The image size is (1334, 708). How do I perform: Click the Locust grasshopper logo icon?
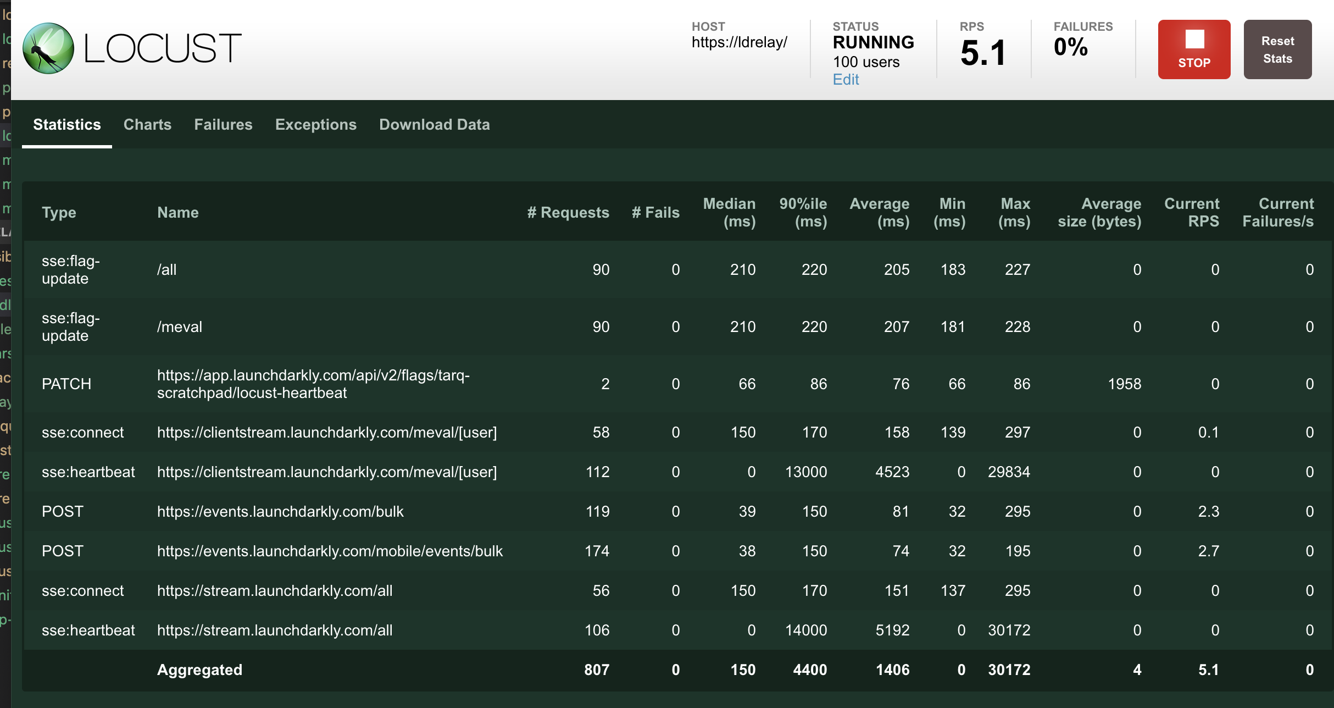coord(48,48)
